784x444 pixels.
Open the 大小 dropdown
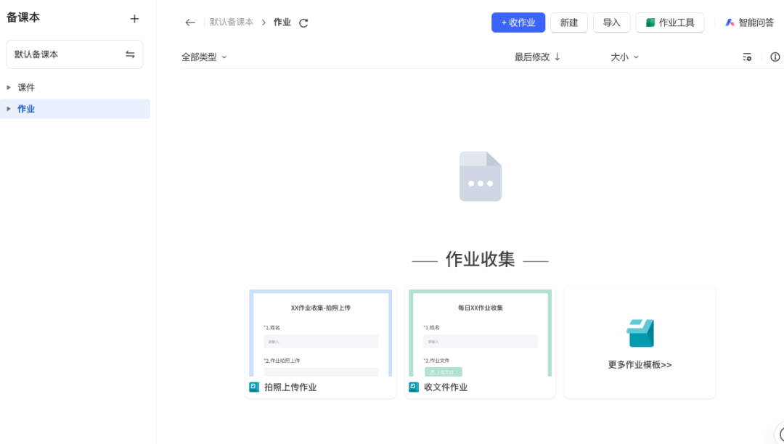click(x=624, y=56)
